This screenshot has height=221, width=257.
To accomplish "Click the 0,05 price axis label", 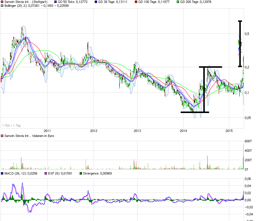I will 248,118.
